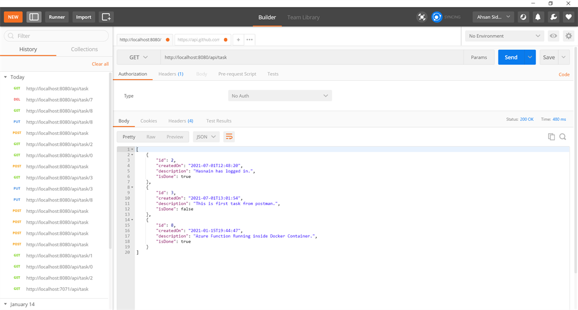Click the new window icon beside Import
Image resolution: width=578 pixels, height=310 pixels.
[x=106, y=17]
